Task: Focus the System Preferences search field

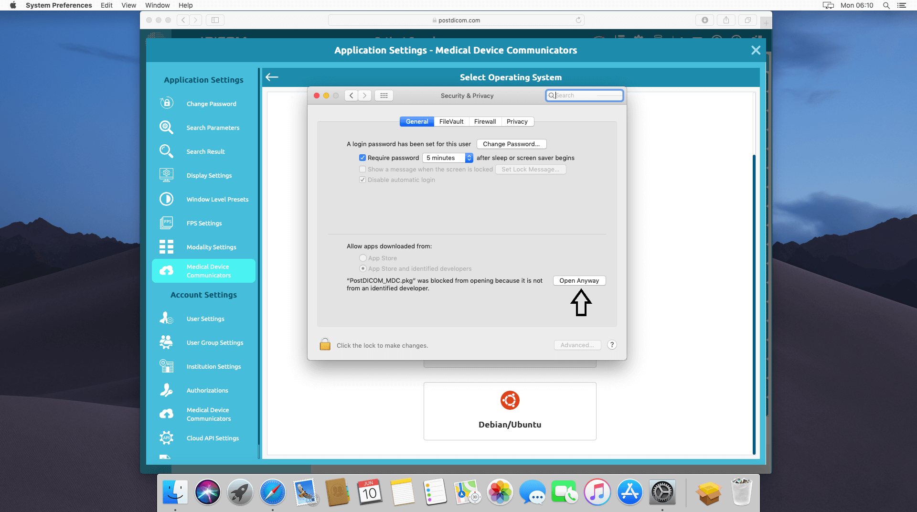Action: [585, 96]
